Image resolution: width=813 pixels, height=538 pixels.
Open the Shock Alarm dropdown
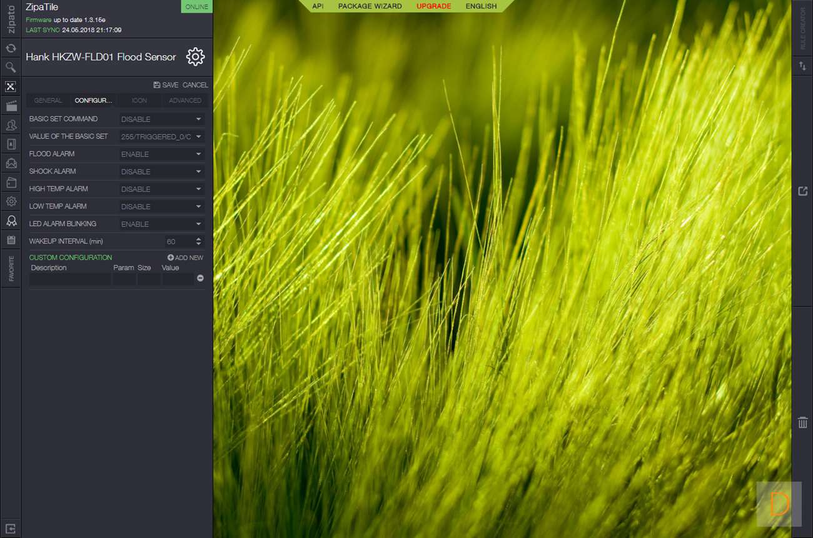tap(161, 172)
